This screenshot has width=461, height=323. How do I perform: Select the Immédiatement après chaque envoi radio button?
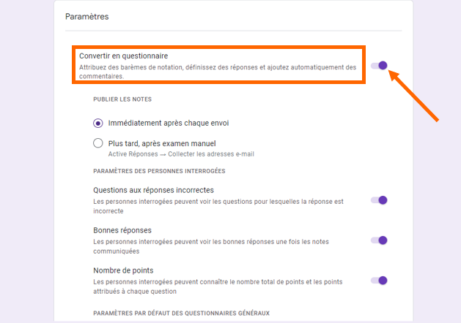(x=98, y=123)
